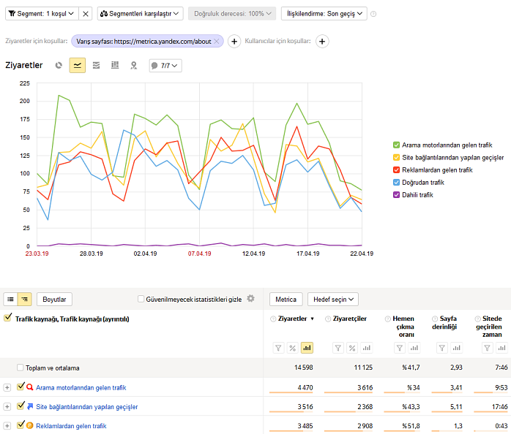Click the 23.03.19 date axis label
Screen dimensions: 511x434
click(37, 254)
